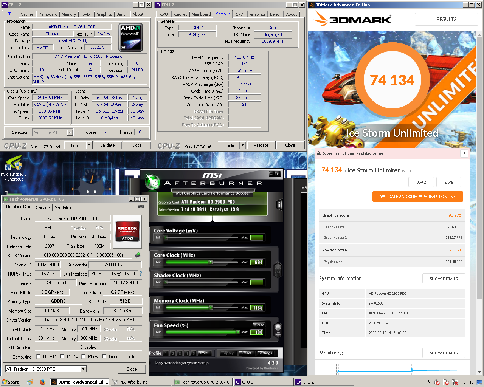Open the Bench tab in Memory CPU-Z window
The height and width of the screenshot is (387, 484).
pos(275,14)
